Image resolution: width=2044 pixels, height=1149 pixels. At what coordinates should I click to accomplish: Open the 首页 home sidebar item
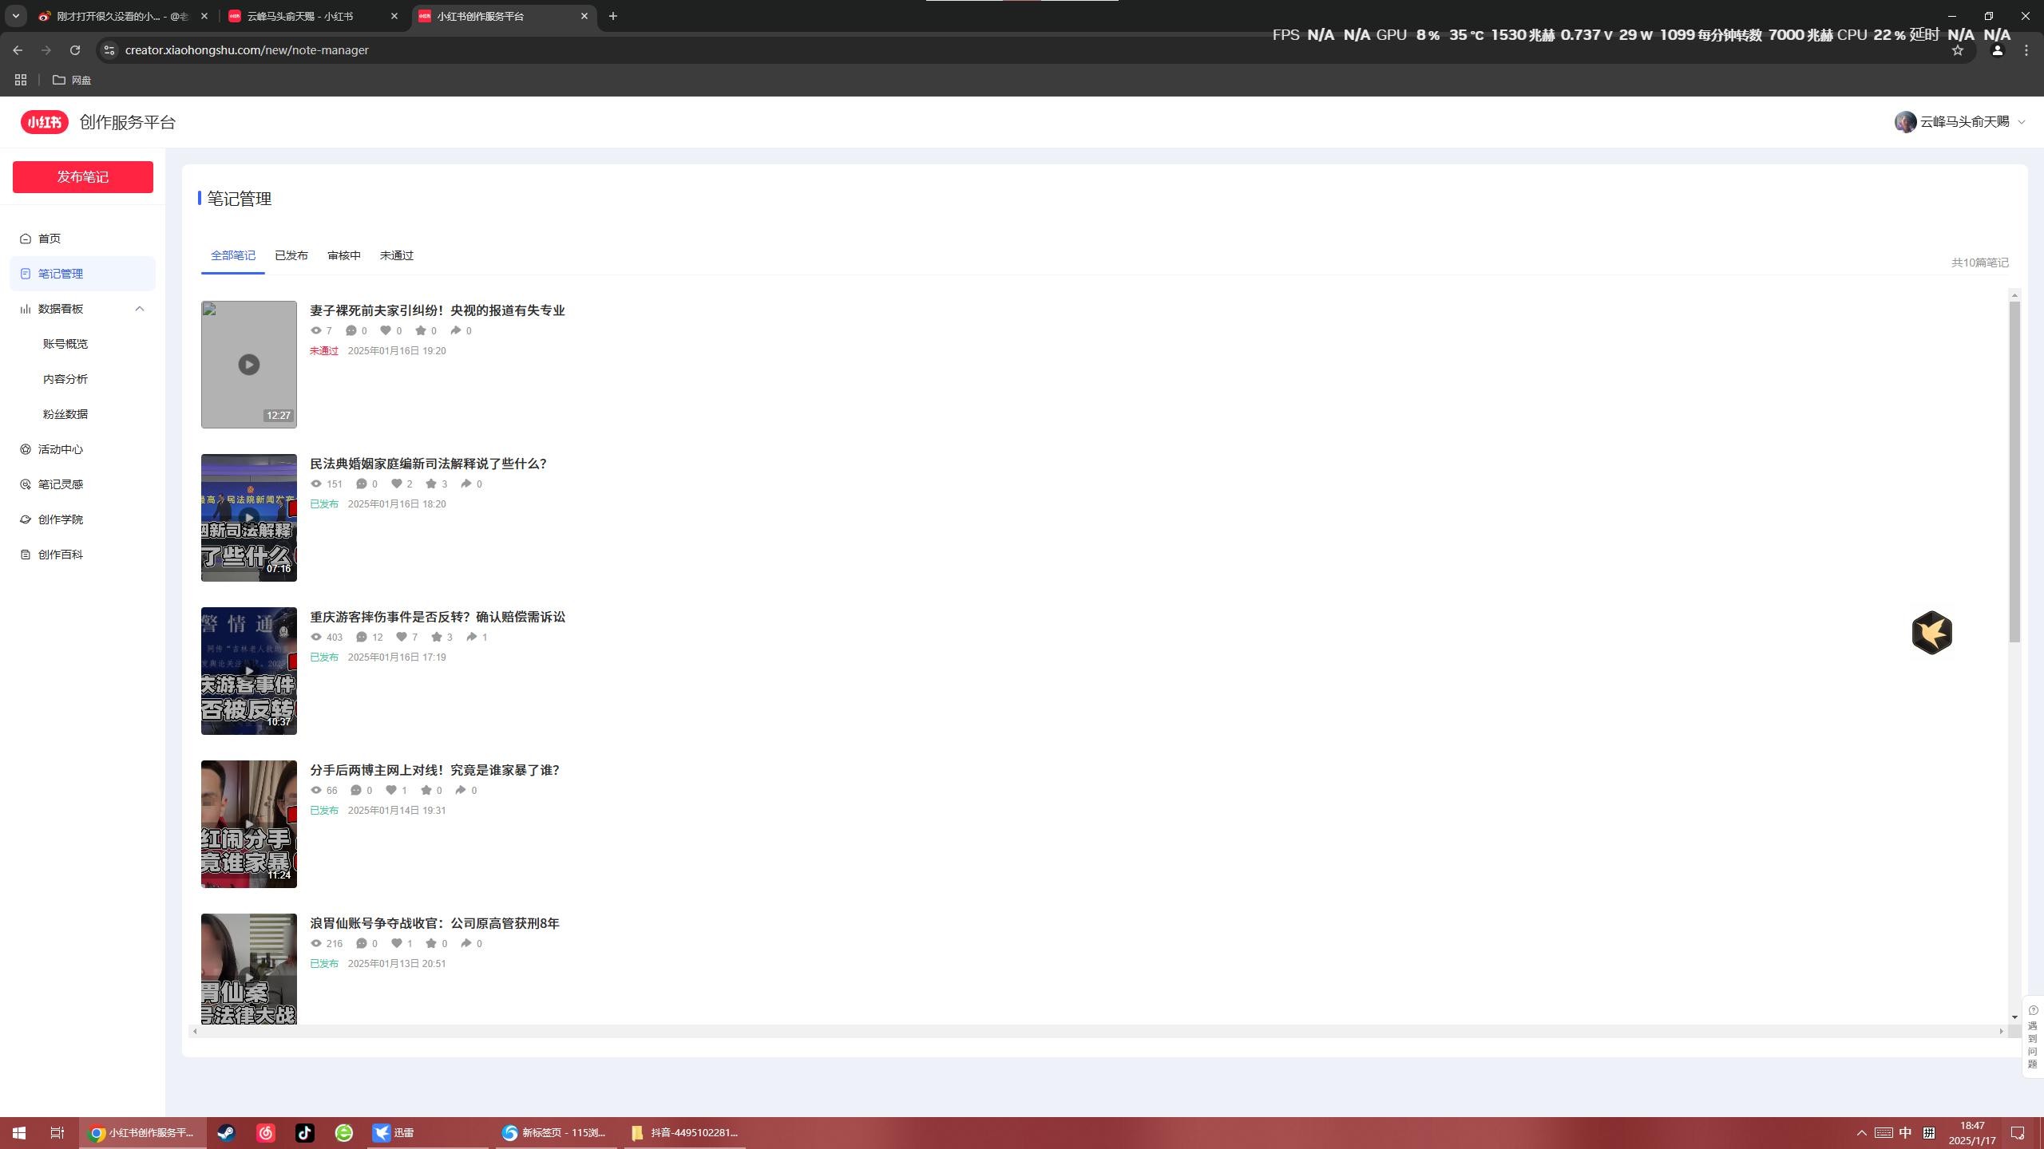point(50,239)
